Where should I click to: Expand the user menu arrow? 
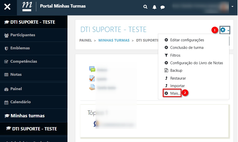point(232,7)
